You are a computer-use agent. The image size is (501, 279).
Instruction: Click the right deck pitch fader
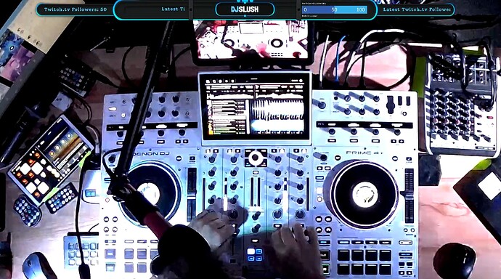click(410, 195)
